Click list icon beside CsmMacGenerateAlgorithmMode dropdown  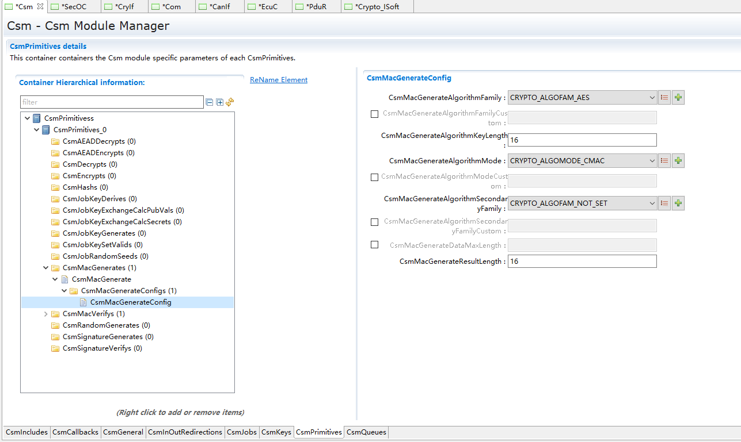click(664, 161)
